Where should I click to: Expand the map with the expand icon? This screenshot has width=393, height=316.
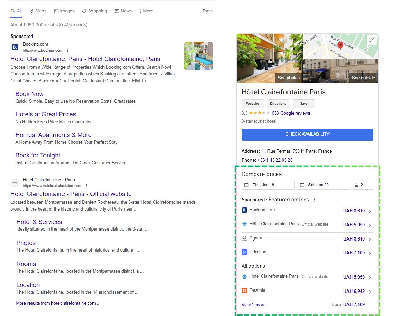tap(372, 40)
